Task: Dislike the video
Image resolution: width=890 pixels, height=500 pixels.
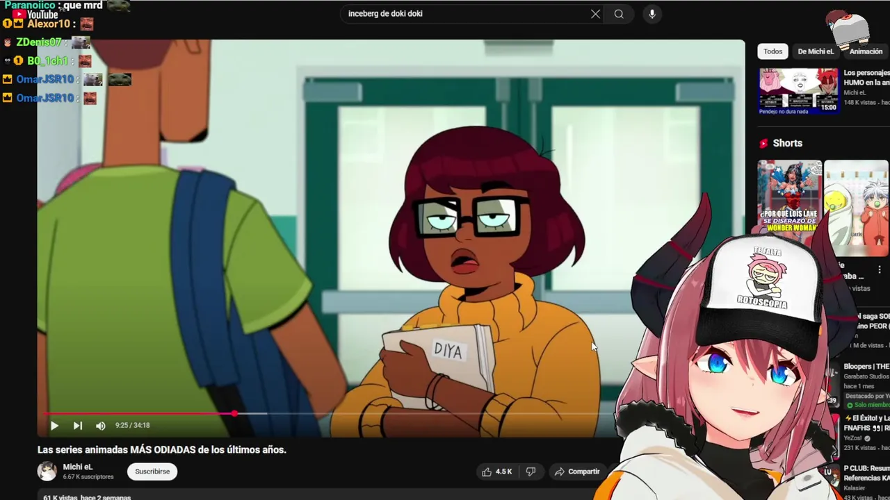Action: point(531,472)
